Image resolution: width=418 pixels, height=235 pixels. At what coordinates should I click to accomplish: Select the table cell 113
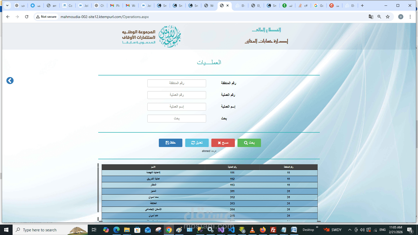(232, 185)
